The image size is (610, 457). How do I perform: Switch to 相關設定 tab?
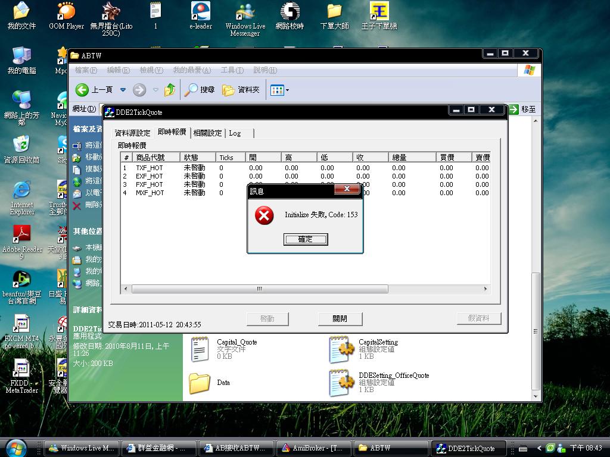207,133
